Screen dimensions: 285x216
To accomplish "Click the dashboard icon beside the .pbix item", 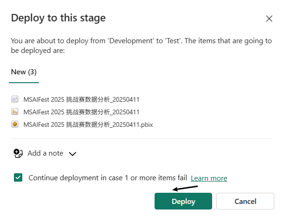I will 15,124.
